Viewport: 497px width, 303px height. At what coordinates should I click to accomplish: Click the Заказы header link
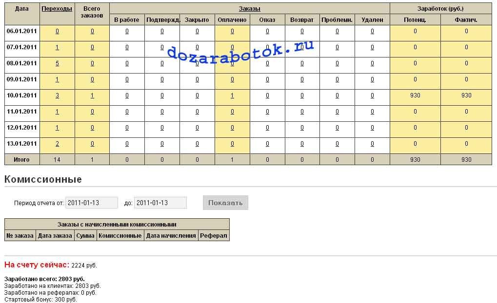click(249, 9)
